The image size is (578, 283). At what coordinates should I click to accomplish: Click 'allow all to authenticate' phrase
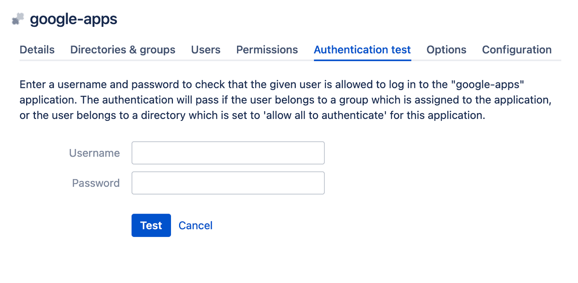click(x=324, y=115)
